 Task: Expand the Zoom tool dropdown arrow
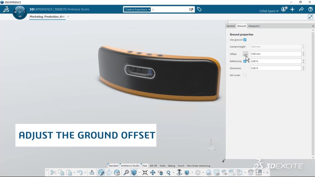(x=174, y=172)
